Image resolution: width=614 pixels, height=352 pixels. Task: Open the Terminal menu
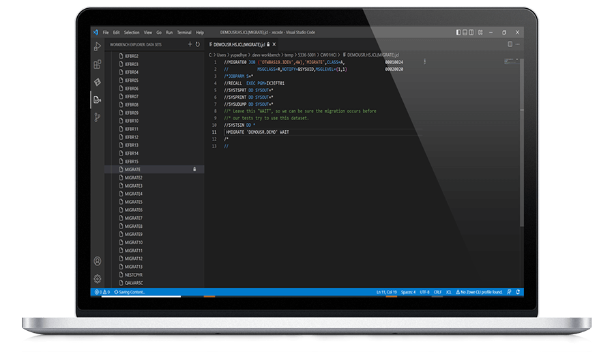point(184,32)
